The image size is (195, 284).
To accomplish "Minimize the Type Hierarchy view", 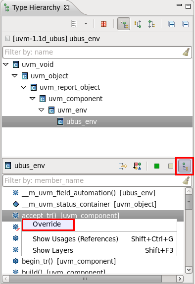I will tap(179, 5).
